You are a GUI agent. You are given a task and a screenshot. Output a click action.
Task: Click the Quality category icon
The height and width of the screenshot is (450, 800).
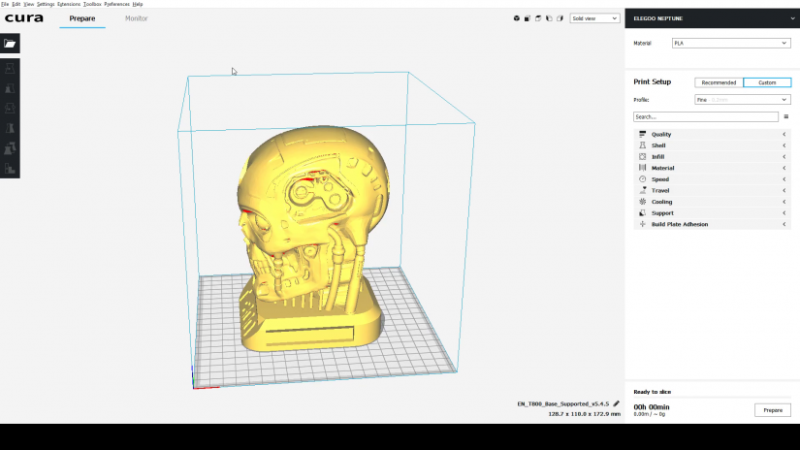642,134
